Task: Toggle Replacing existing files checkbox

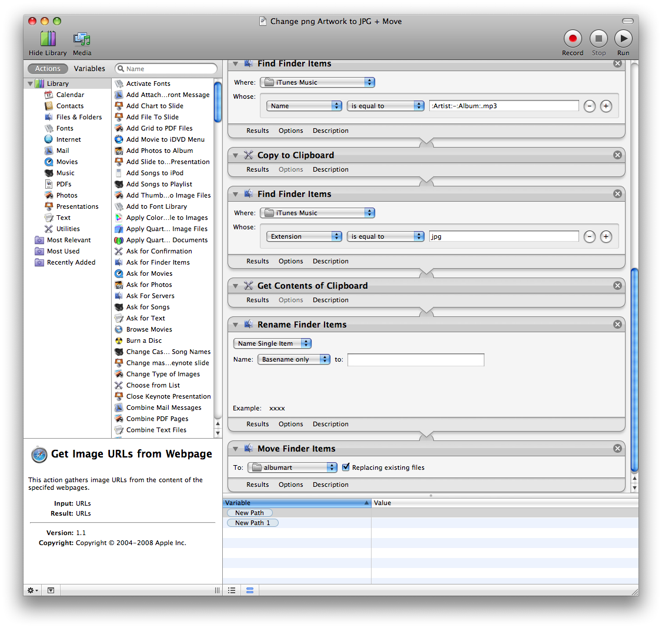Action: (x=346, y=467)
